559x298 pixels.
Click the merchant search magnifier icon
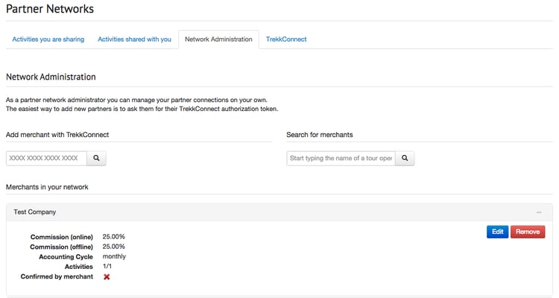404,159
